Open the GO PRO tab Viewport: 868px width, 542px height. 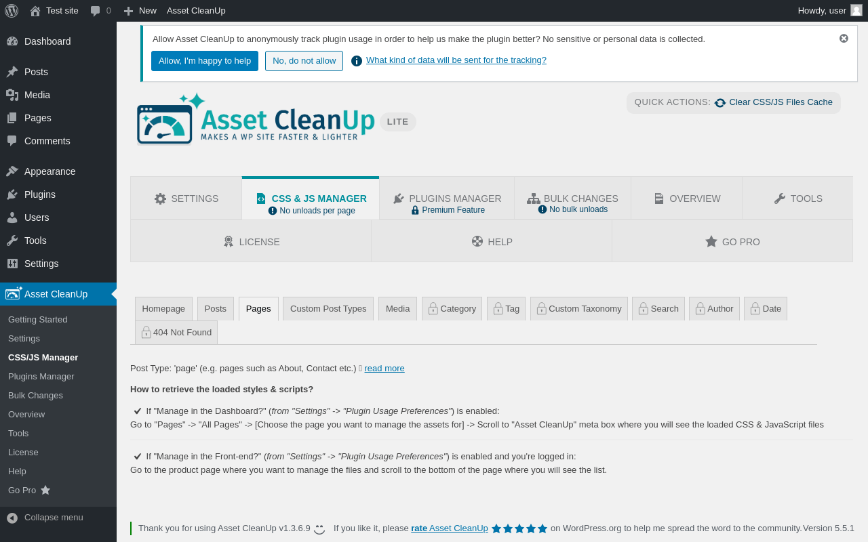point(732,241)
